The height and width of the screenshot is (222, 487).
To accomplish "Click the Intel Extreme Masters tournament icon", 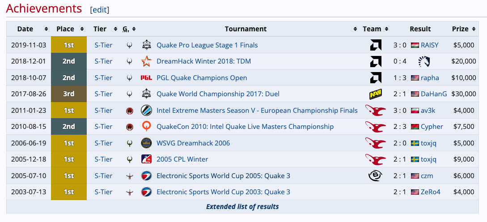I will coord(146,111).
